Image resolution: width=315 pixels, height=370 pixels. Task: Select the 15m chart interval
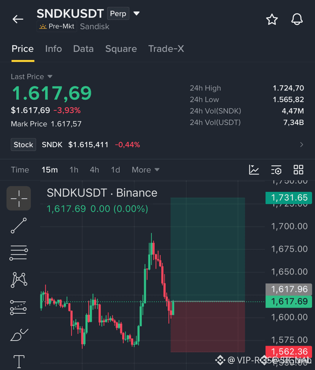pos(50,170)
